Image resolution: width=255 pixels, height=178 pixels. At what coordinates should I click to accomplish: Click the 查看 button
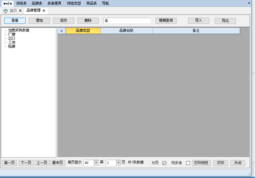[x=15, y=21]
